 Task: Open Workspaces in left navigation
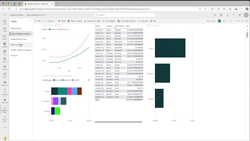point(5,83)
